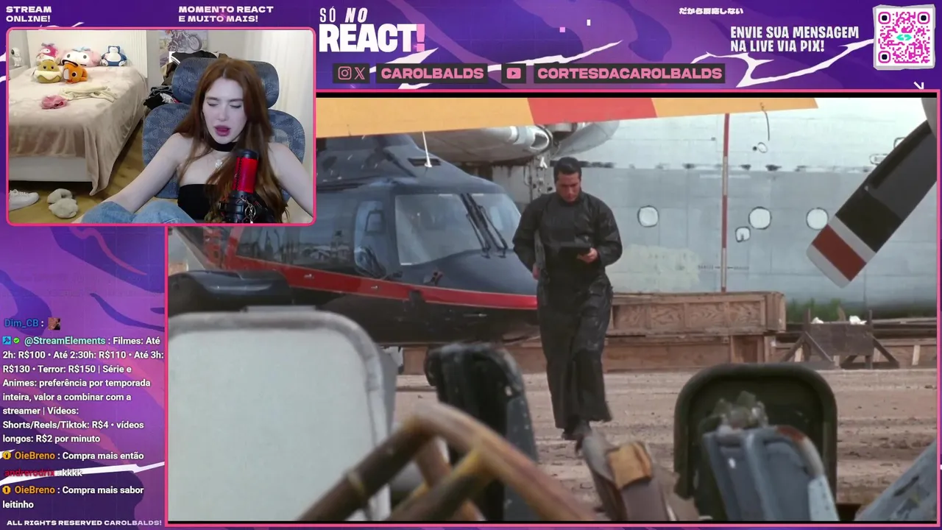Image resolution: width=942 pixels, height=530 pixels.
Task: Click the CORTESDACAROLBALDS channel name
Action: coord(629,73)
